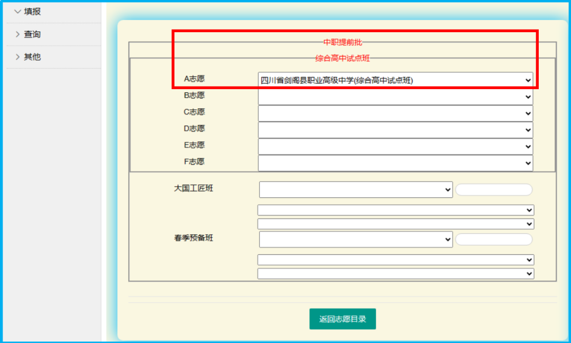
Task: Click the text field beside 春季预备班
Action: tap(494, 240)
